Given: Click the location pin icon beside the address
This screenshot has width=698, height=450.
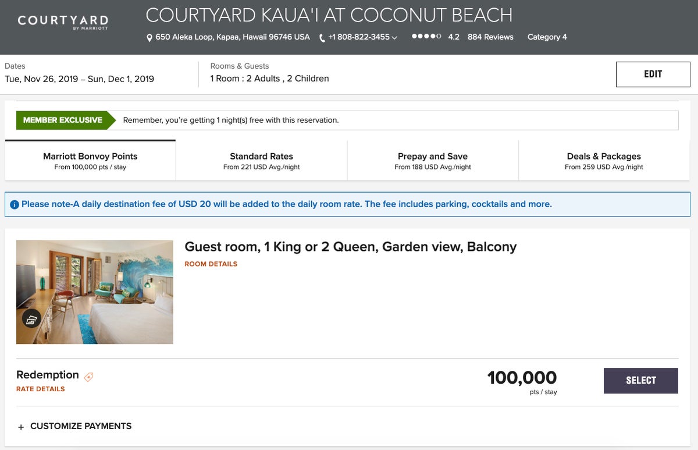Looking at the screenshot, I should 149,37.
